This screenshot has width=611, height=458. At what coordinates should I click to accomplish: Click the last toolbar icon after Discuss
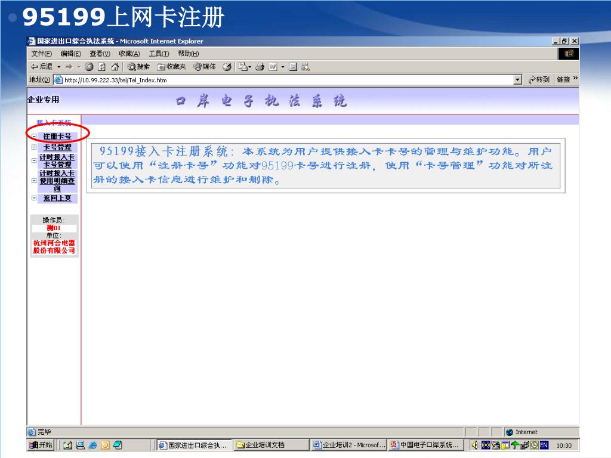coord(305,67)
